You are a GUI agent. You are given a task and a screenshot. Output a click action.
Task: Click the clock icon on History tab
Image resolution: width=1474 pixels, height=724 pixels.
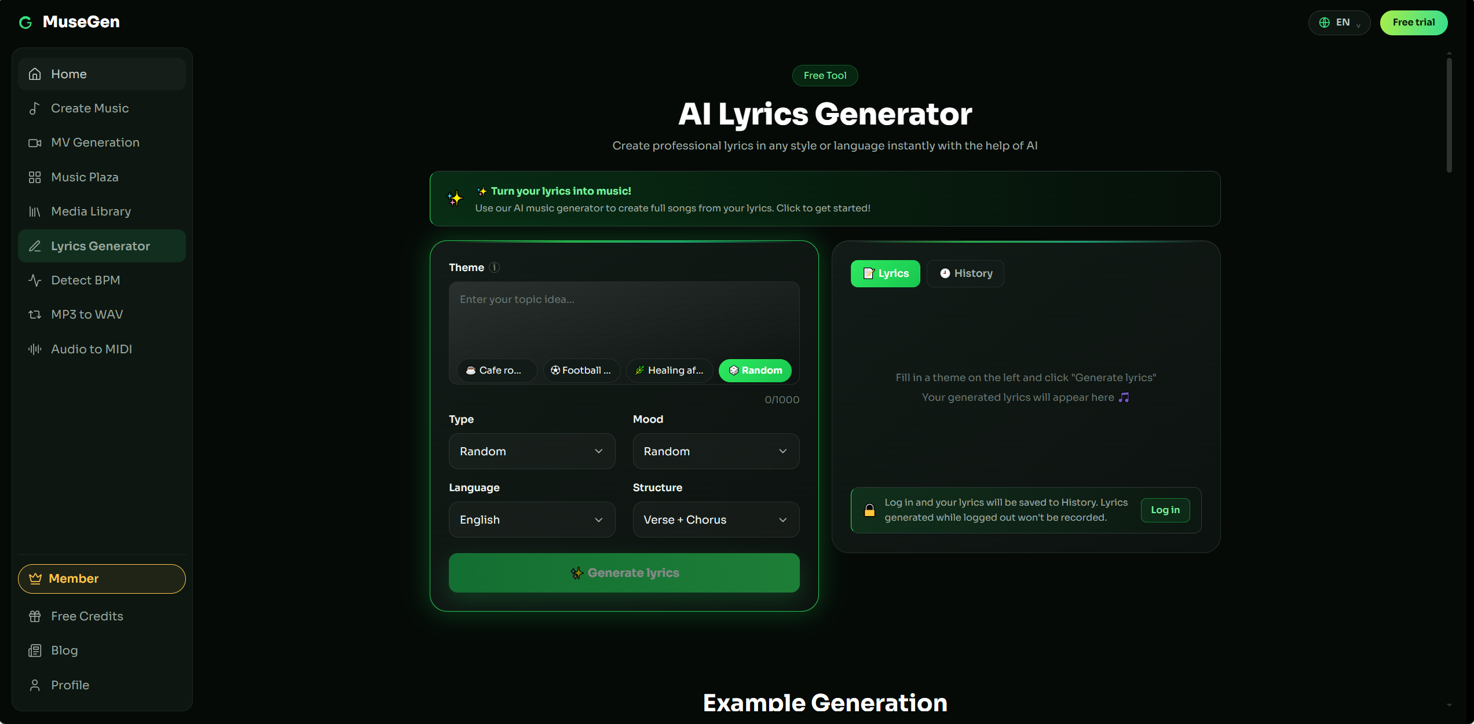click(945, 273)
